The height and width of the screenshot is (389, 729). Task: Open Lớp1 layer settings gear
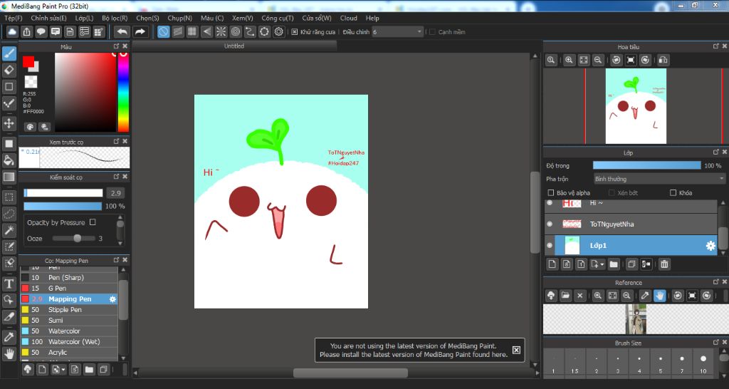coord(710,246)
